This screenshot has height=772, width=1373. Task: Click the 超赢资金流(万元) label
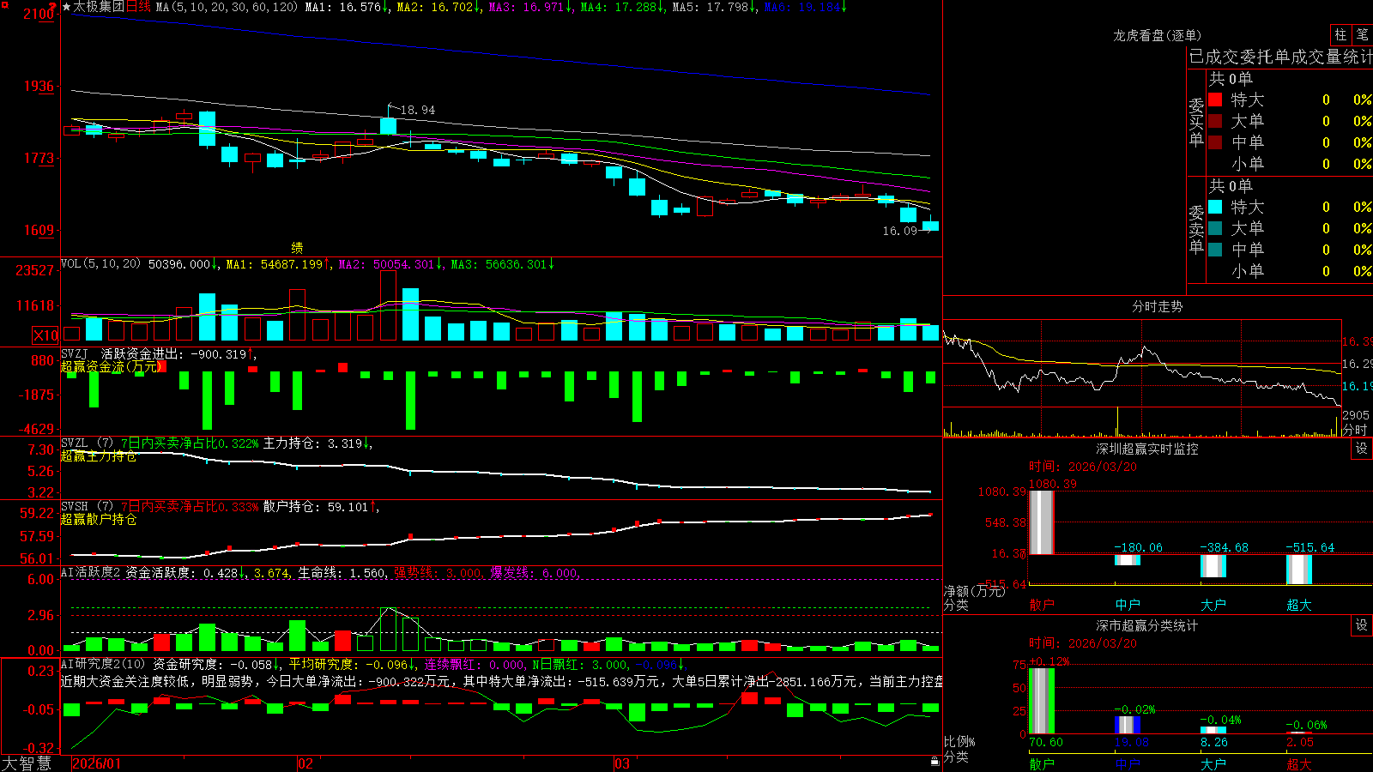pos(112,366)
